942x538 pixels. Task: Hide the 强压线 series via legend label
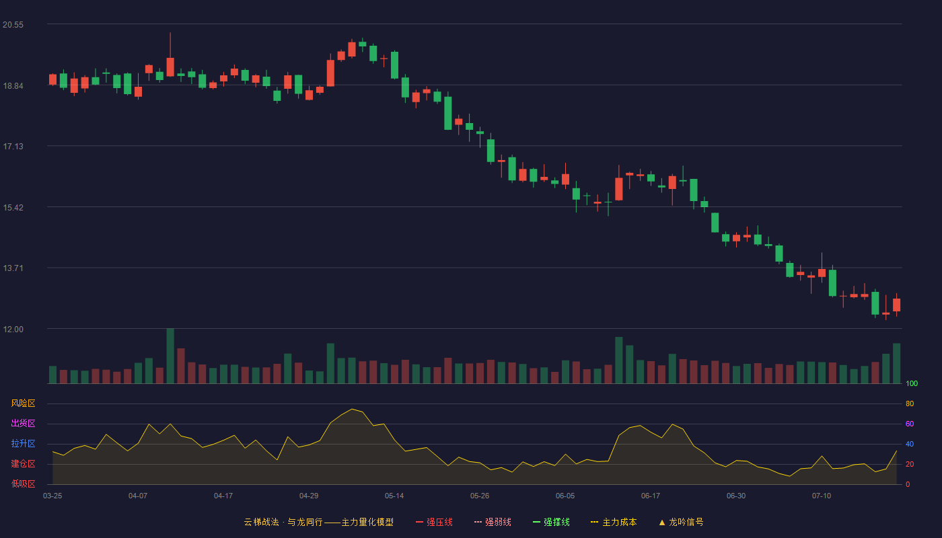tap(439, 522)
